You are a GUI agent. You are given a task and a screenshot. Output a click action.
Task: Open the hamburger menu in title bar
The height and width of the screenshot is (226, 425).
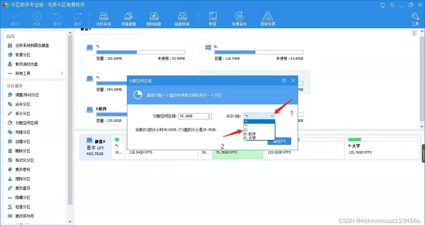[x=392, y=5]
